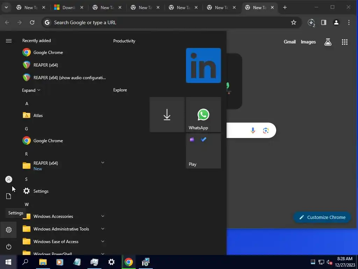Expand the Windows Ease of Access folder
Image resolution: width=358 pixels, height=269 pixels.
(103, 241)
